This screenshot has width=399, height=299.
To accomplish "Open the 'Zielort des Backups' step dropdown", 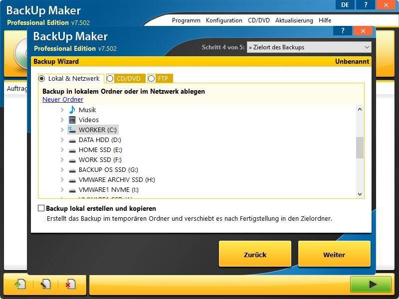I will (309, 47).
